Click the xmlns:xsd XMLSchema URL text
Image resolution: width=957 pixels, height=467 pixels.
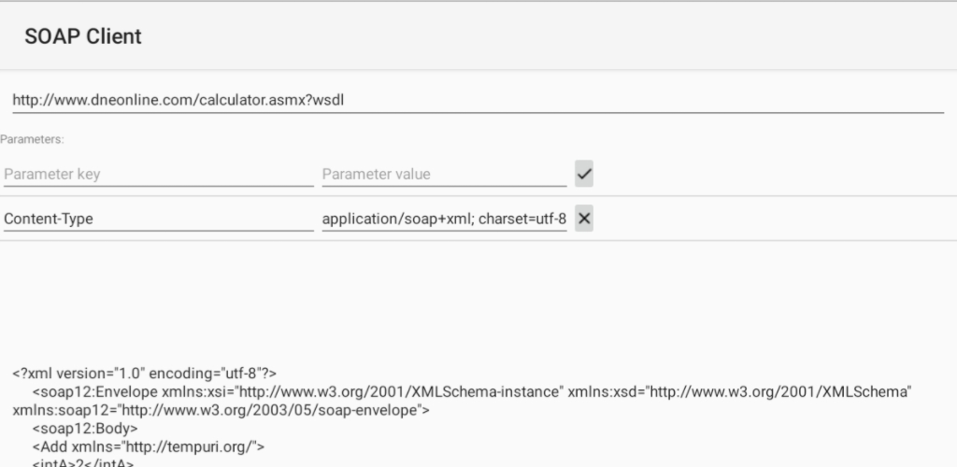[x=778, y=391]
